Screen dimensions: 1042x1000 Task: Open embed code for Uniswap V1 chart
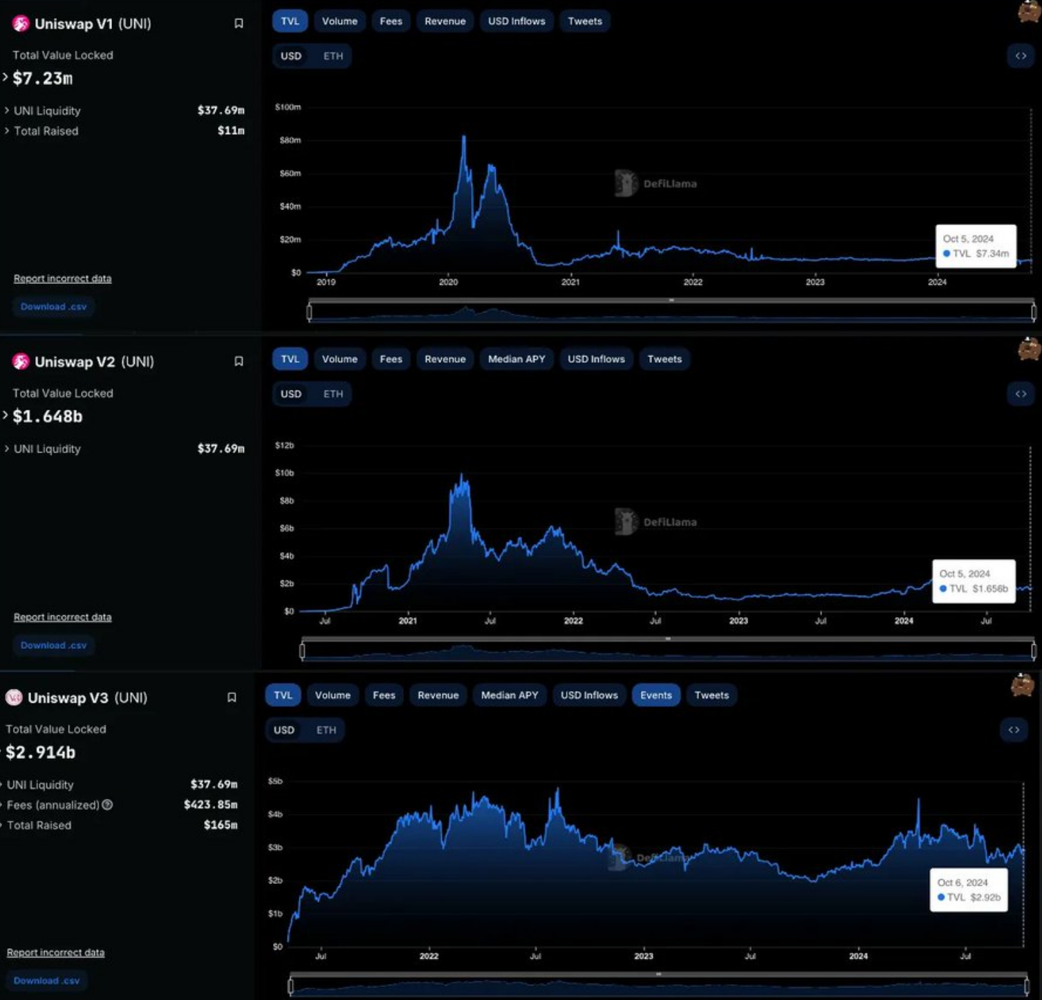1021,56
